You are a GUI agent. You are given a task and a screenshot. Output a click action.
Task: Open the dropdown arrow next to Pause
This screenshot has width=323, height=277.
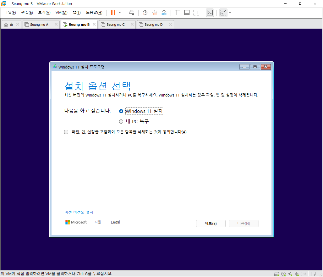(x=120, y=13)
